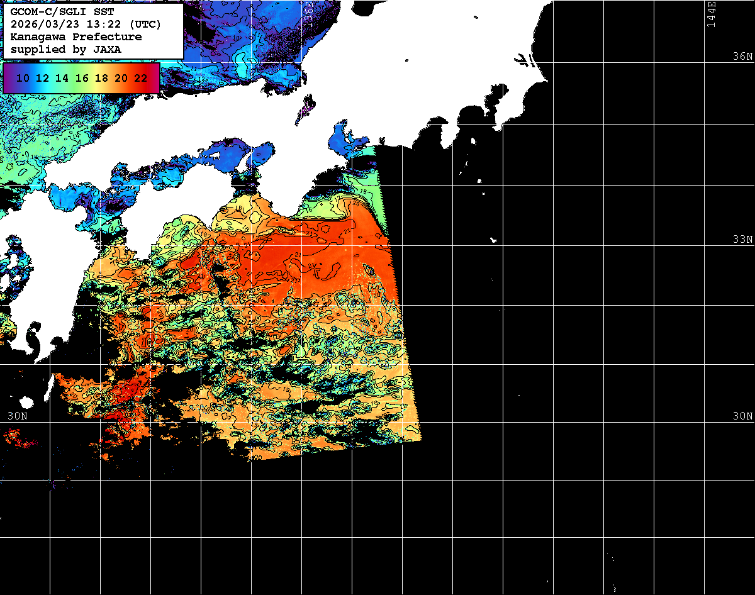This screenshot has width=755, height=595.
Task: Click the 2026/03/23 13:22 (UTC) timestamp
Action: click(86, 25)
